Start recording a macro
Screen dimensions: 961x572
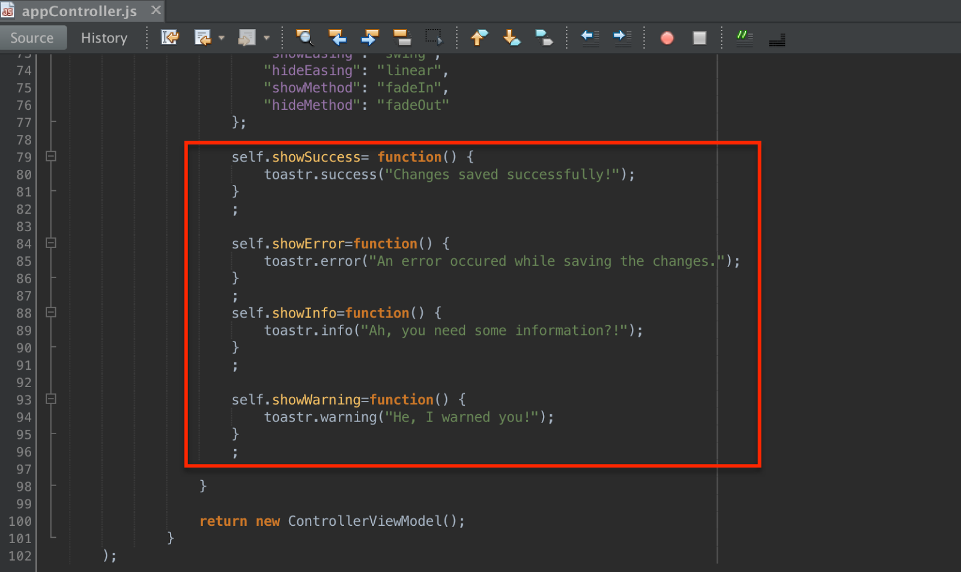click(667, 37)
